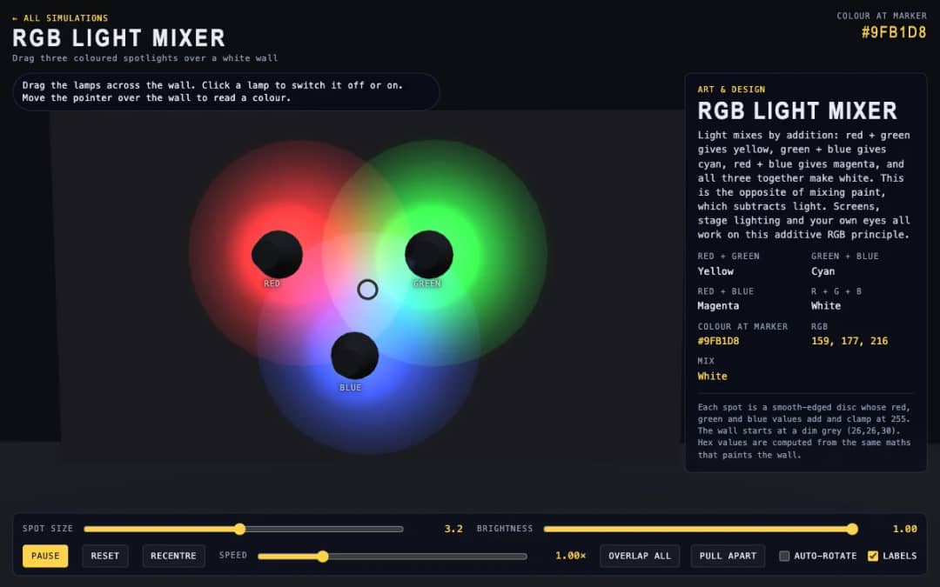Click the R + G + B White label

click(826, 306)
